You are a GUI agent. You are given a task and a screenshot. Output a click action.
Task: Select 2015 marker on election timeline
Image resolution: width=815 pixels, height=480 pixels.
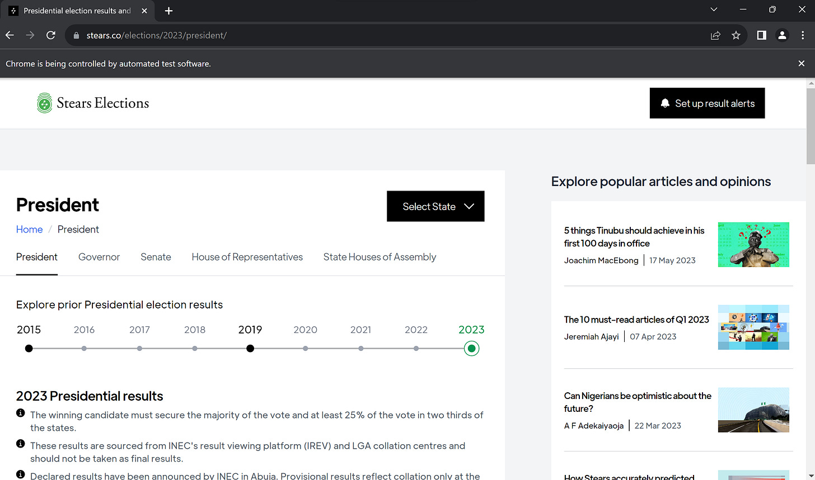(29, 349)
